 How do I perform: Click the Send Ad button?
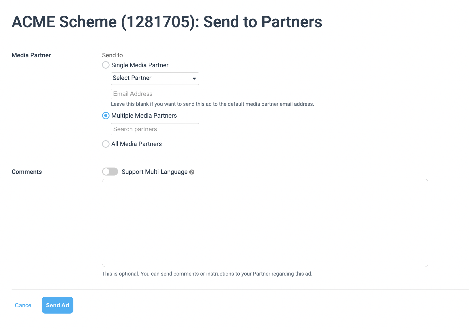pyautogui.click(x=57, y=305)
